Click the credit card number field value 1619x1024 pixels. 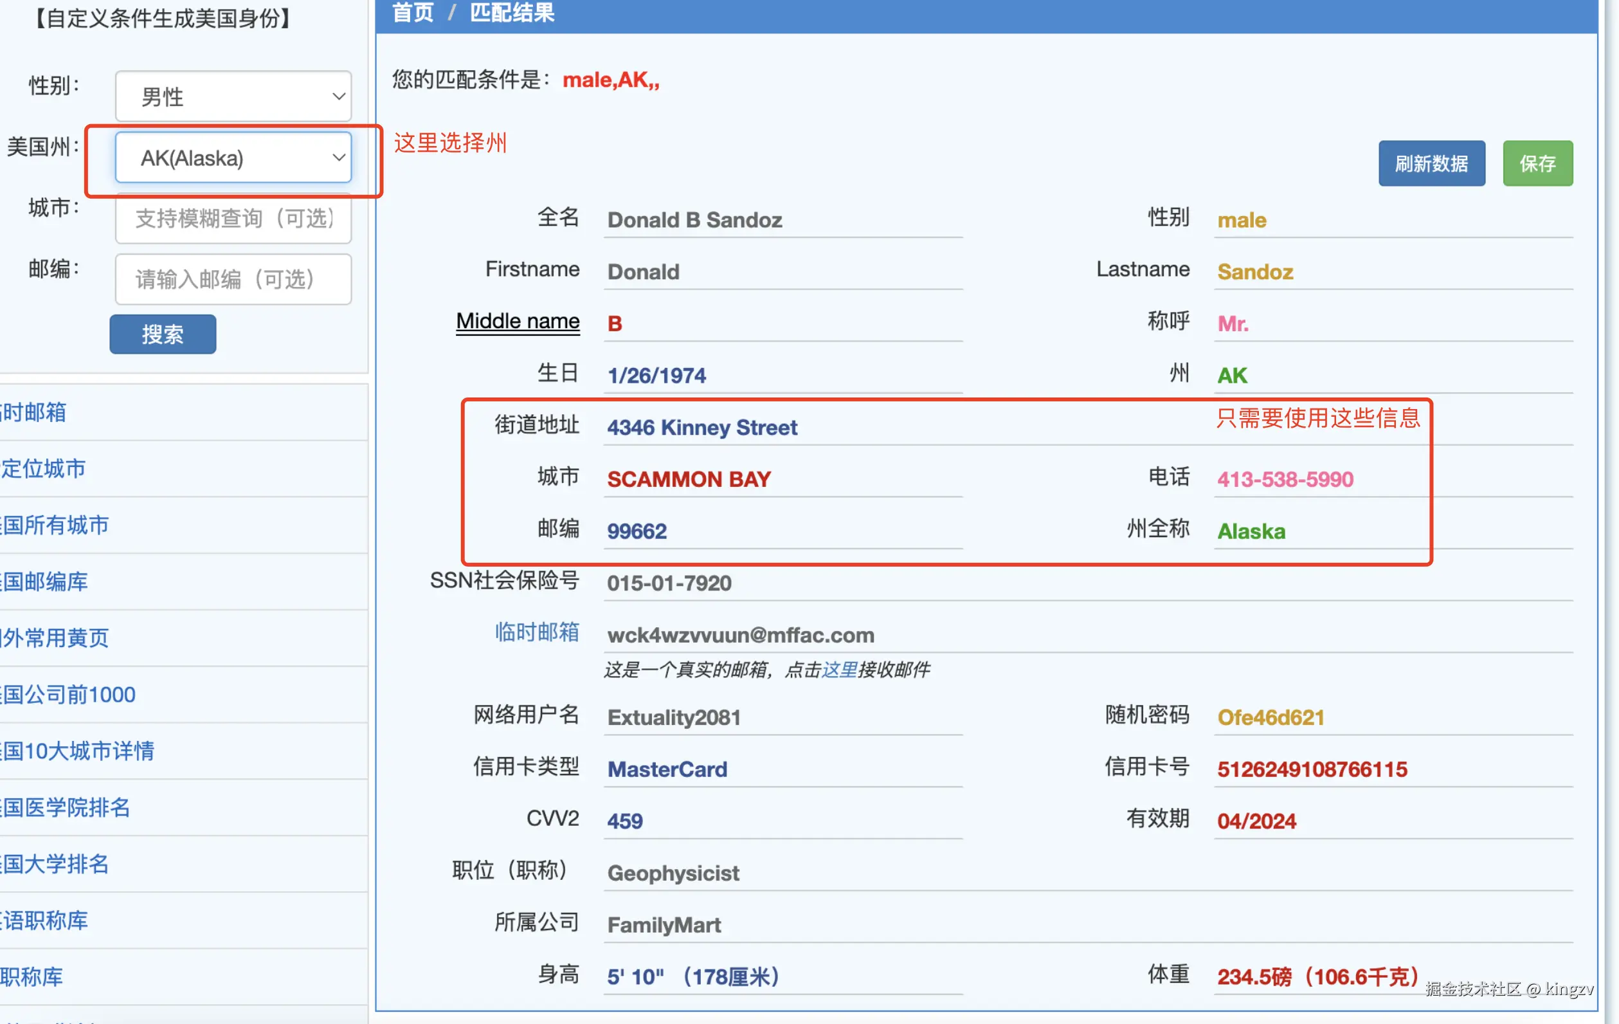tap(1312, 769)
